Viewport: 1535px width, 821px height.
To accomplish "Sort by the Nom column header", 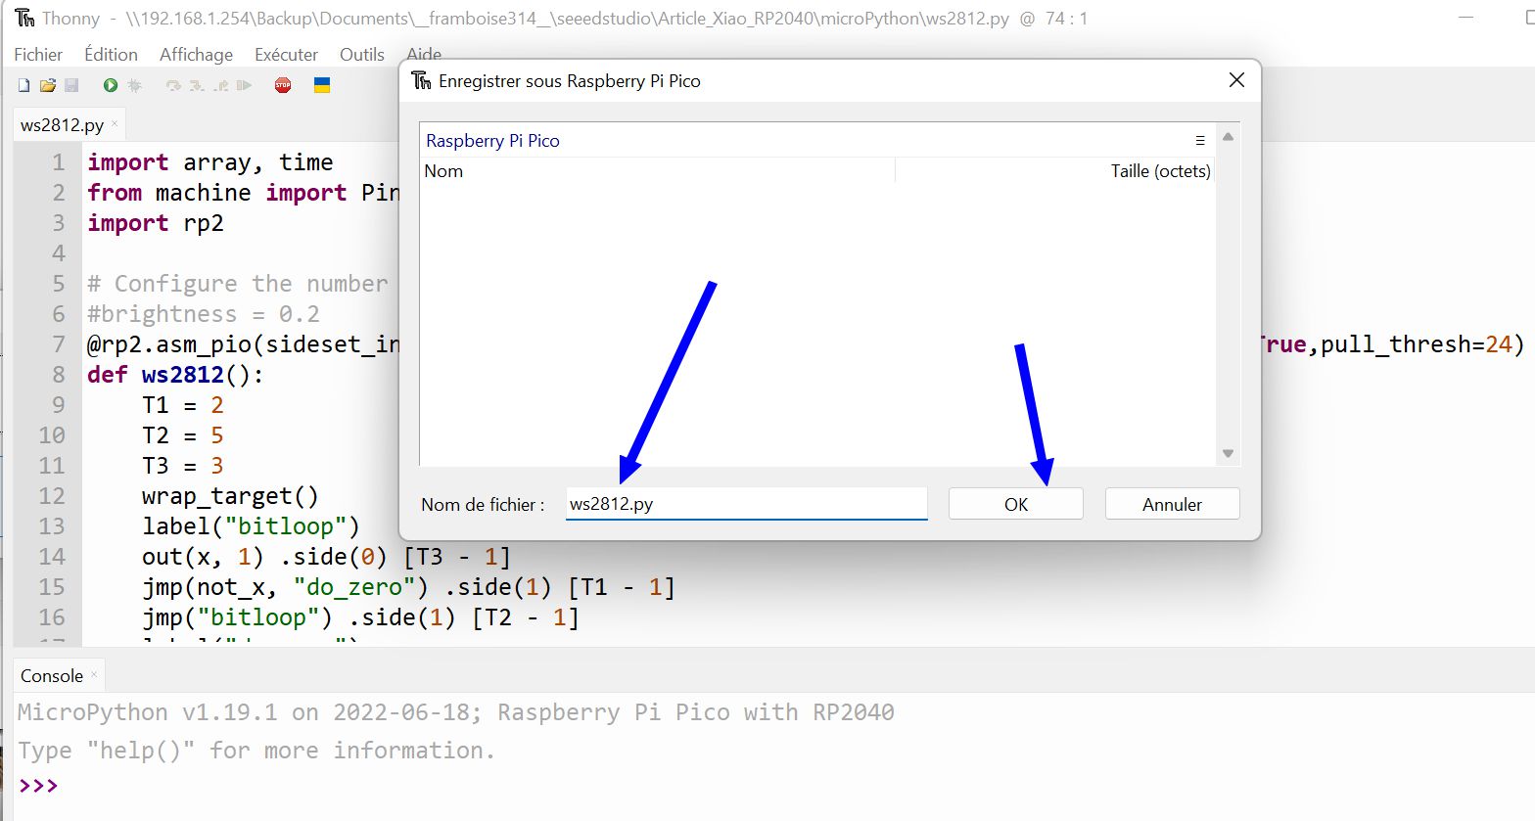I will (x=657, y=171).
